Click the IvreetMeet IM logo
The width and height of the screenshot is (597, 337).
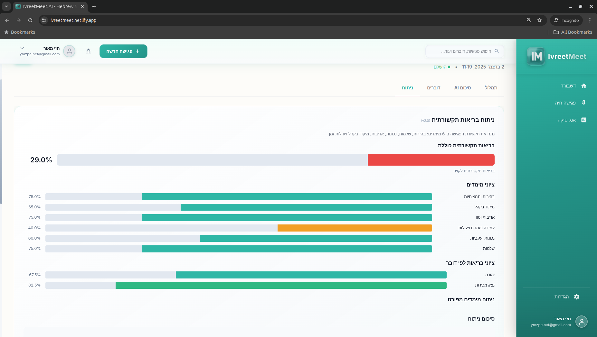[x=536, y=57]
